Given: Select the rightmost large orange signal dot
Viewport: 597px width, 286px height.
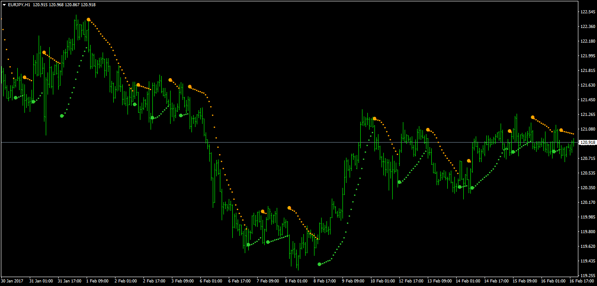Looking at the screenshot, I should tap(561, 130).
